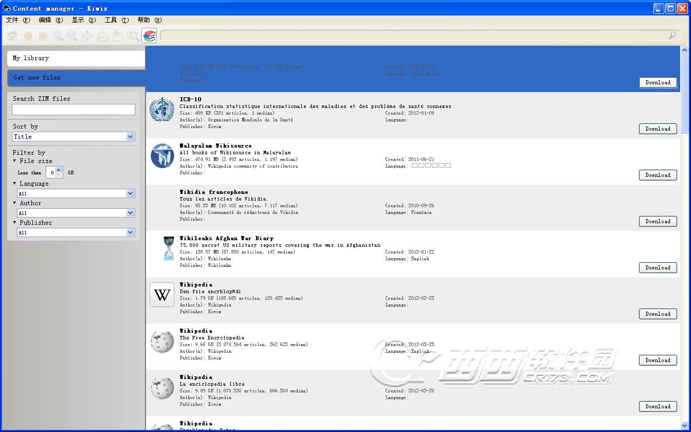Image resolution: width=691 pixels, height=432 pixels.
Task: Select the ICD-10 title text
Action: pyautogui.click(x=191, y=99)
